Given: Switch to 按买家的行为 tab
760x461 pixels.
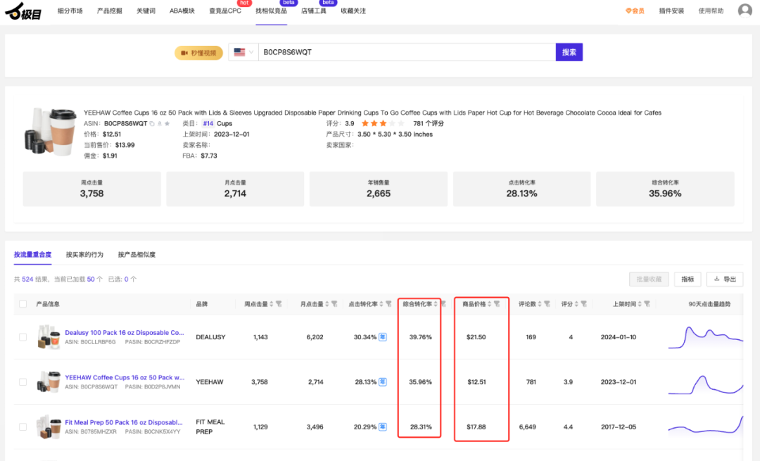Looking at the screenshot, I should (84, 254).
